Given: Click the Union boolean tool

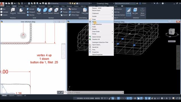Looking at the screenshot, I should (45, 11).
